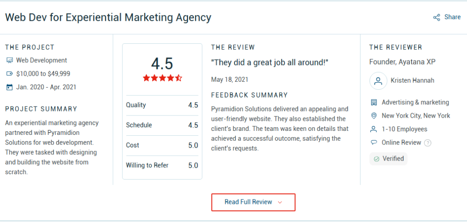Click the Share link text
Viewport: 467px width, 222px height.
[x=452, y=17]
